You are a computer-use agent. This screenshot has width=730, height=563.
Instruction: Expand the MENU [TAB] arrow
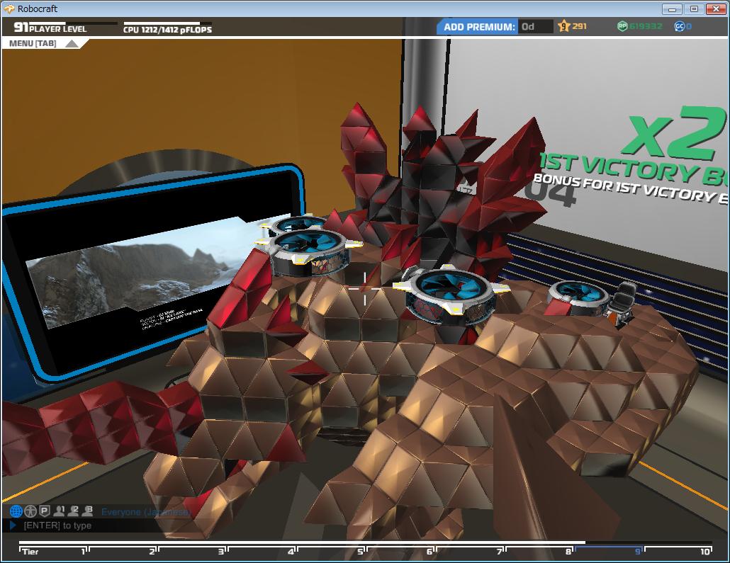click(72, 44)
